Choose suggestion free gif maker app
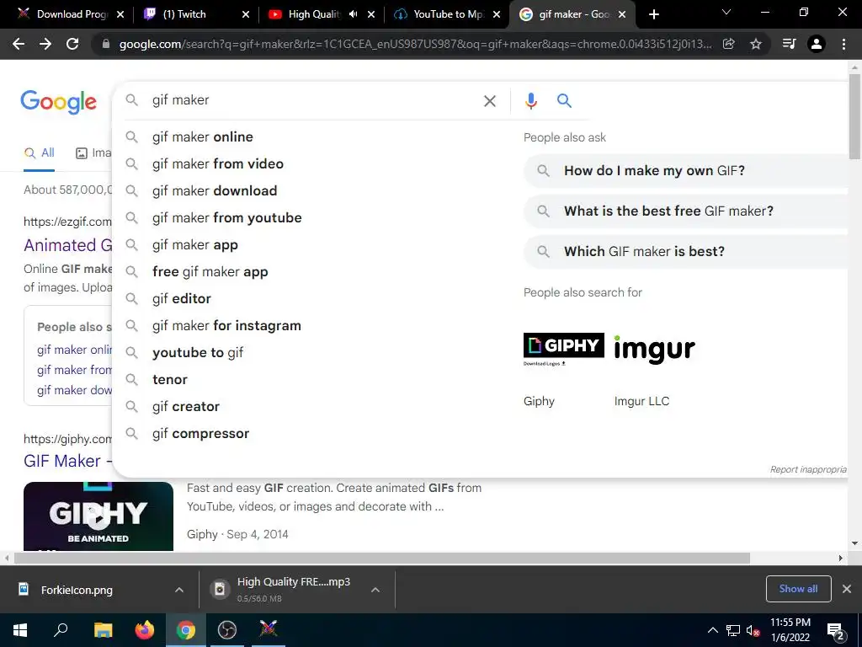The height and width of the screenshot is (647, 862). click(x=210, y=272)
